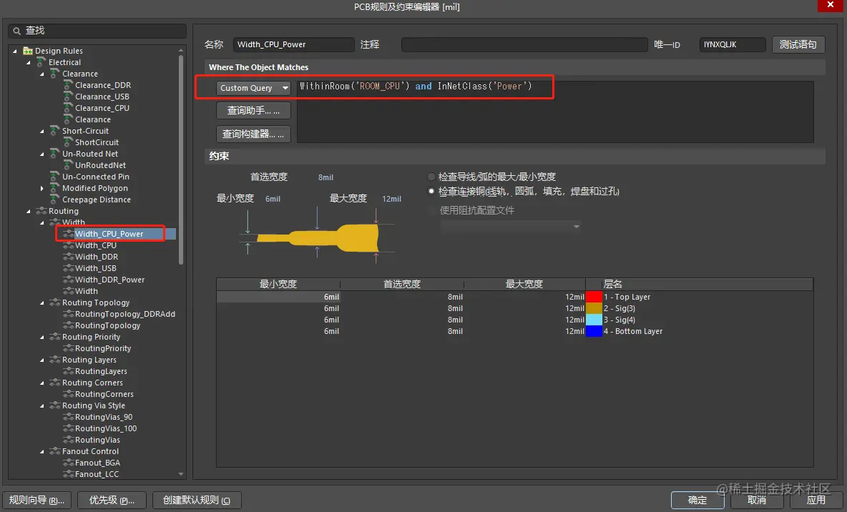This screenshot has width=847, height=512.
Task: Click the RoutingTopology_DDRAdd rule icon
Action: (x=68, y=314)
